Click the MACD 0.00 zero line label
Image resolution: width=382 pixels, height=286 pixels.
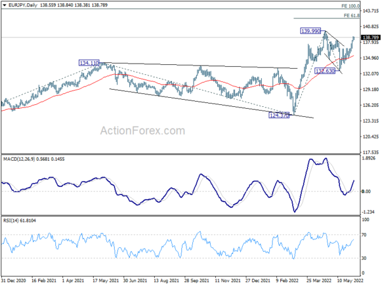tap(366, 192)
